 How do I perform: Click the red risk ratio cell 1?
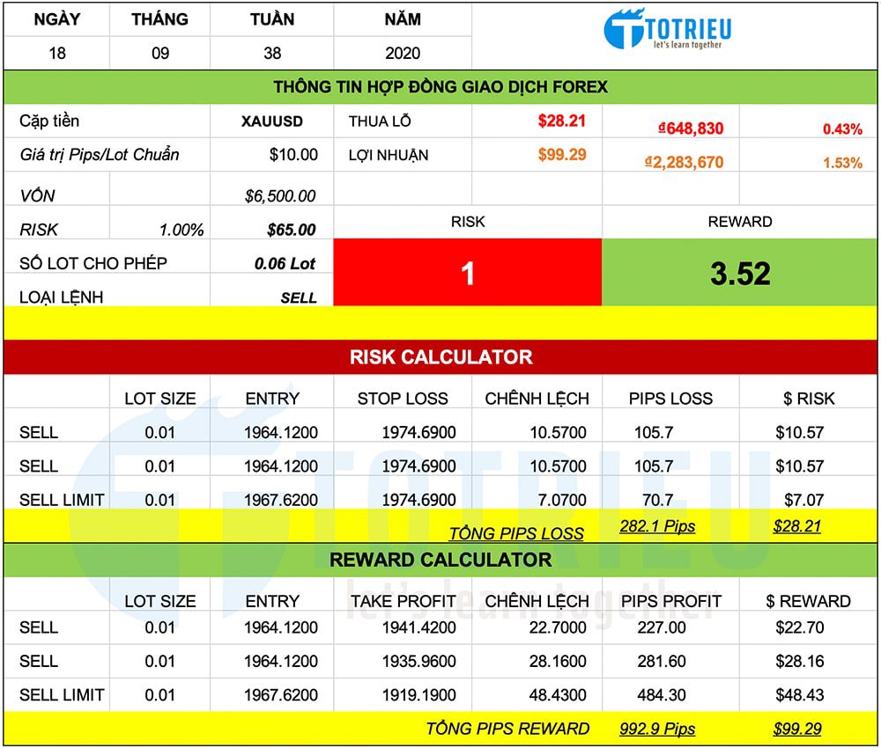[x=468, y=273]
